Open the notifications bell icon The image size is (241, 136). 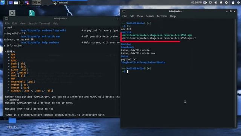(x=221, y=3)
